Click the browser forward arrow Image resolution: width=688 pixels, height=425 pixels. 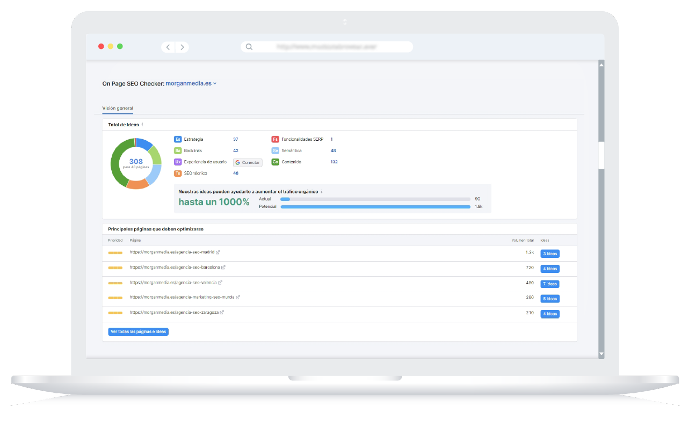(x=182, y=47)
